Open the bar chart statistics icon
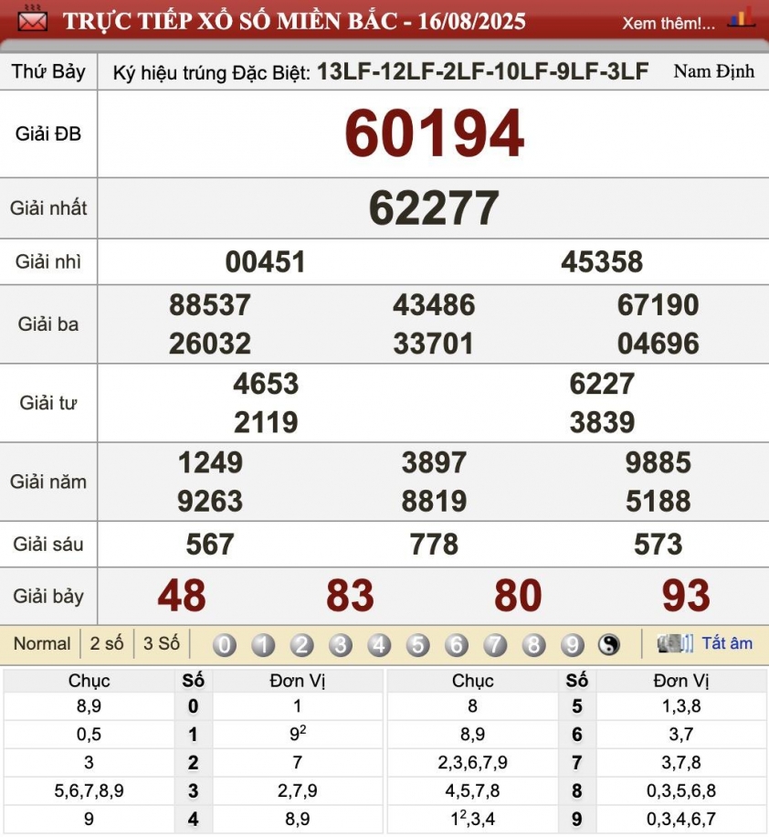Image resolution: width=769 pixels, height=837 pixels. point(741,17)
